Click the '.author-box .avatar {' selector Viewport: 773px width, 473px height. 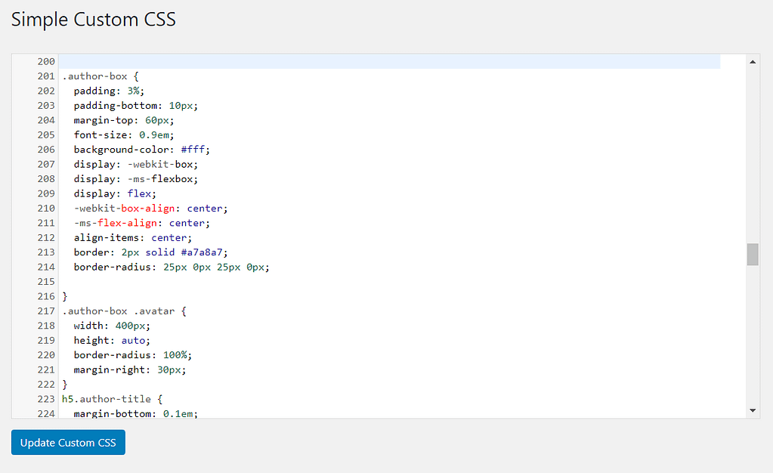(124, 311)
